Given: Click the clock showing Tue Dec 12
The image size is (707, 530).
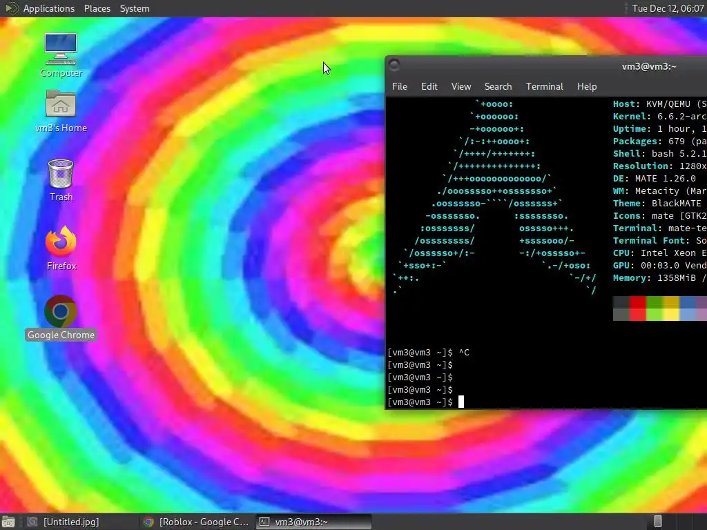Looking at the screenshot, I should click(x=668, y=8).
